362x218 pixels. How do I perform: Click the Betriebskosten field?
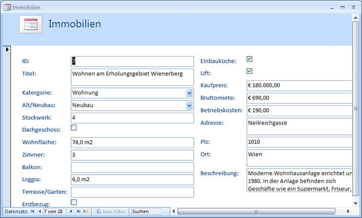(x=299, y=111)
